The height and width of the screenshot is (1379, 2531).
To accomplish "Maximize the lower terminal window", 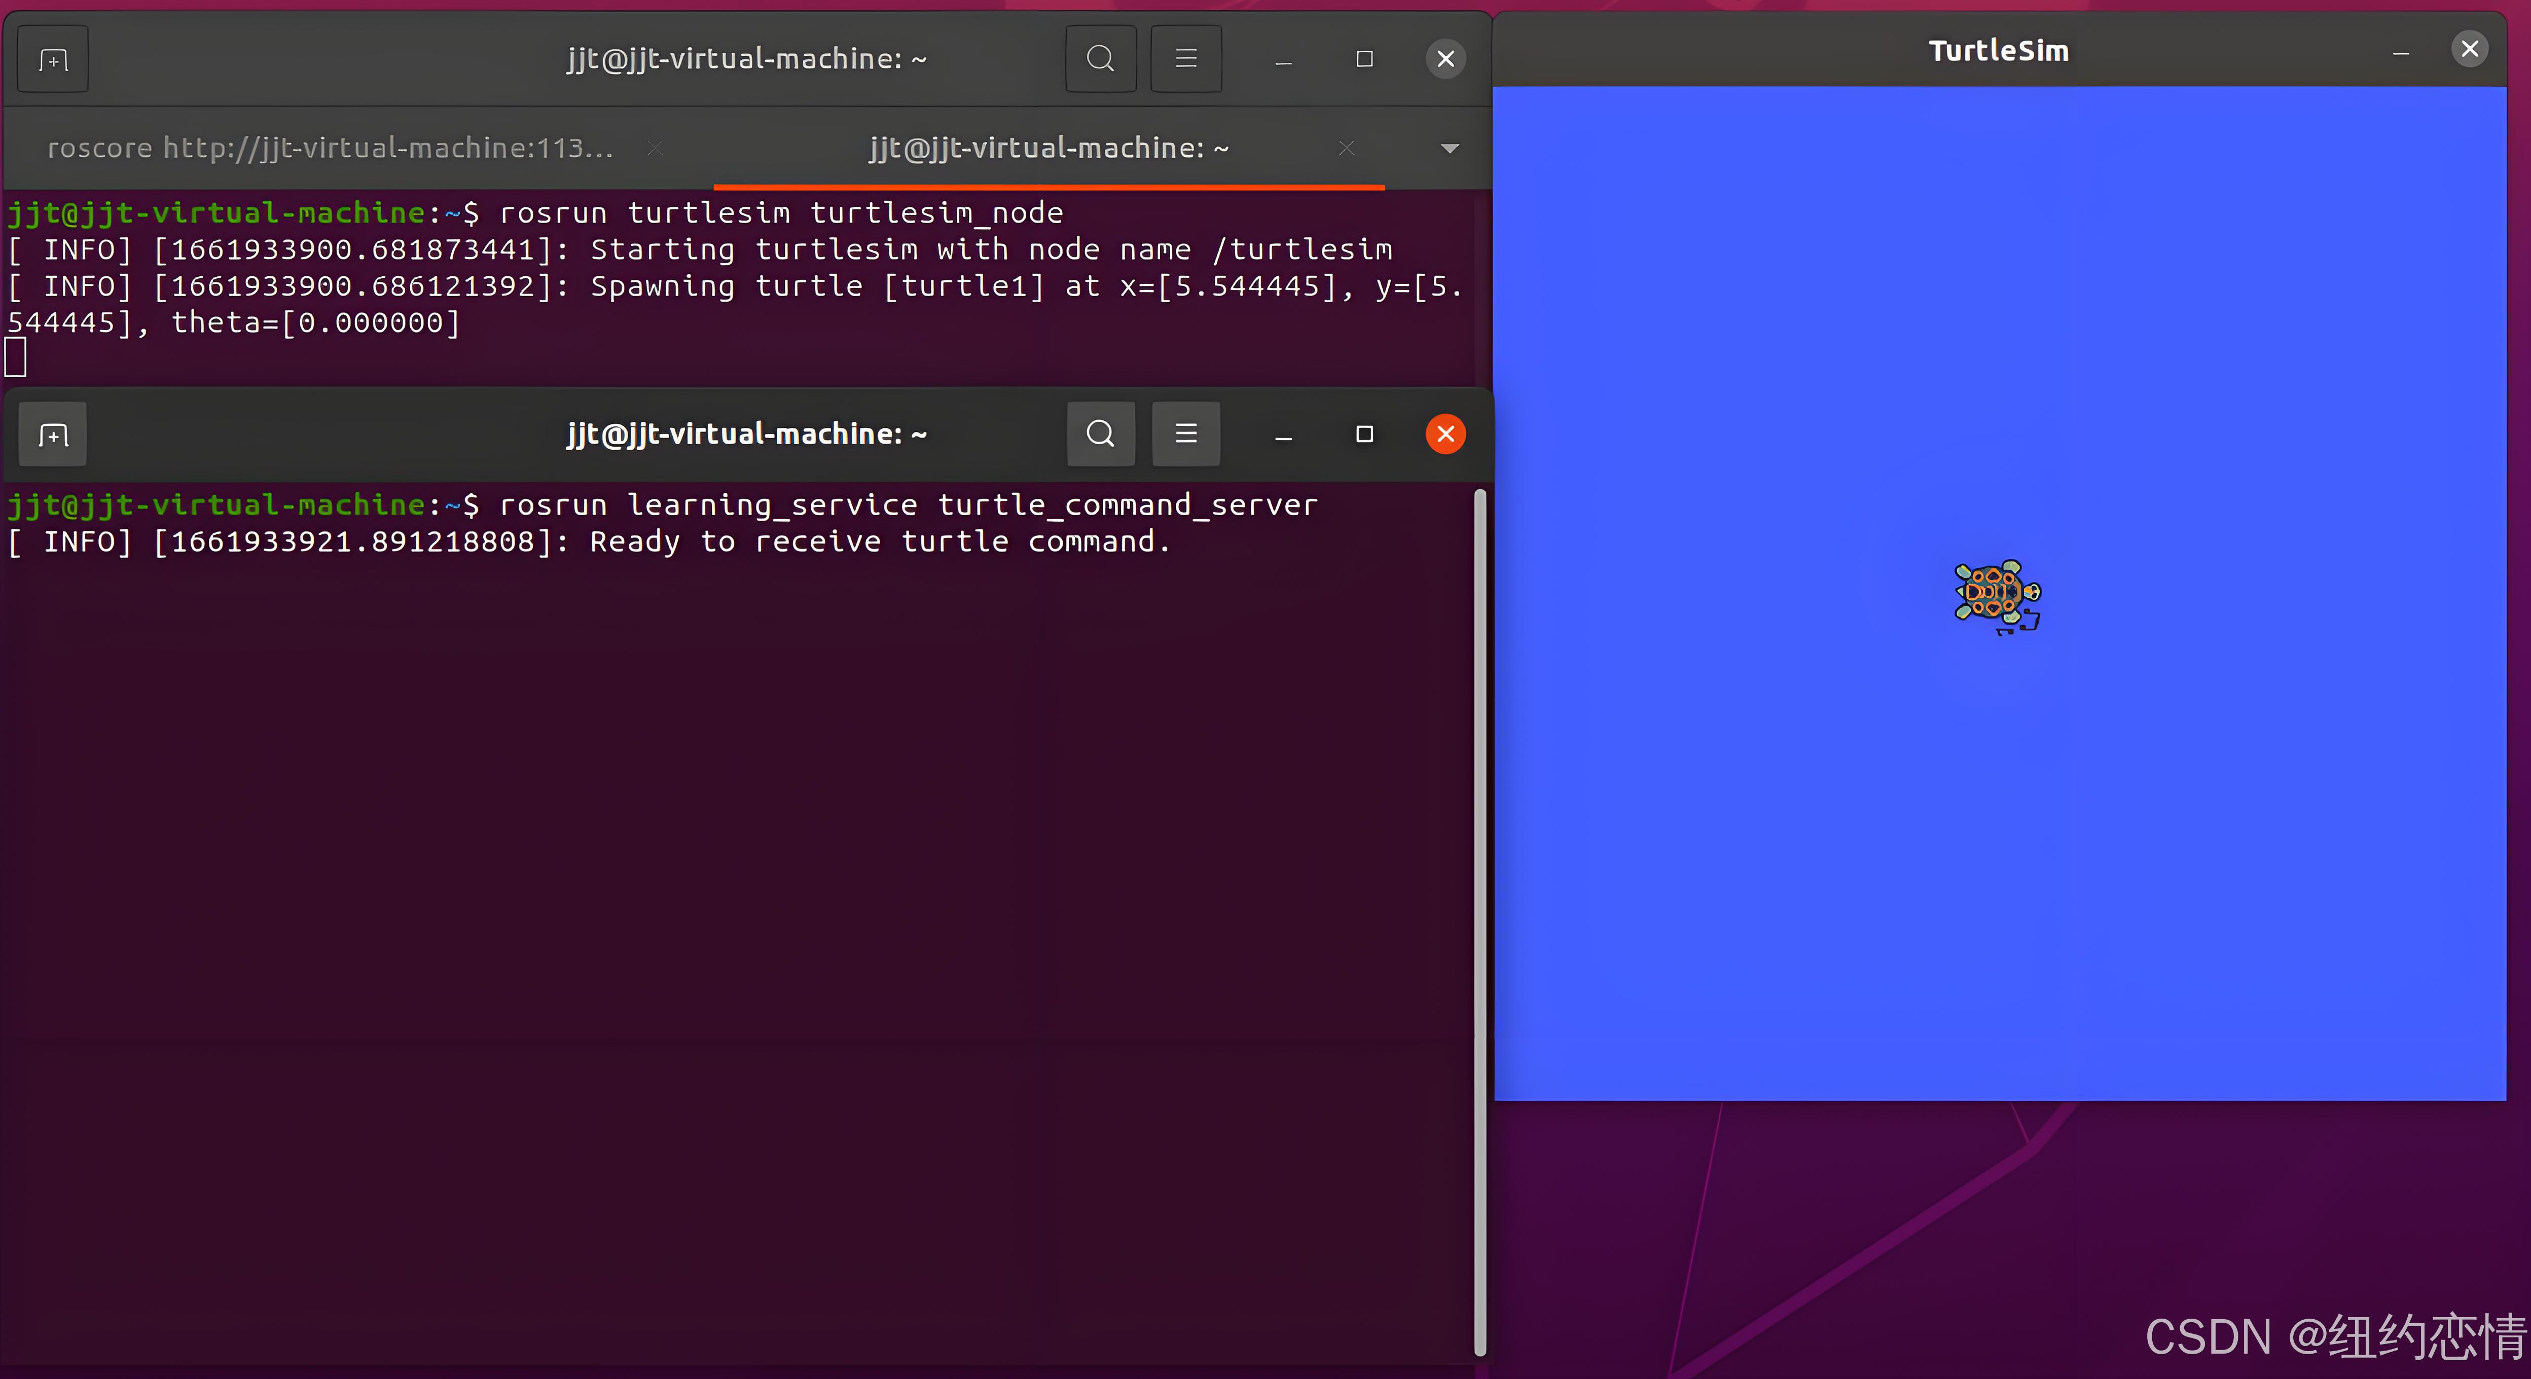I will point(1365,434).
